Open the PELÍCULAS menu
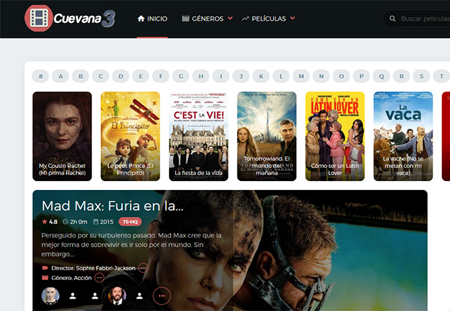The image size is (450, 311). 268,19
